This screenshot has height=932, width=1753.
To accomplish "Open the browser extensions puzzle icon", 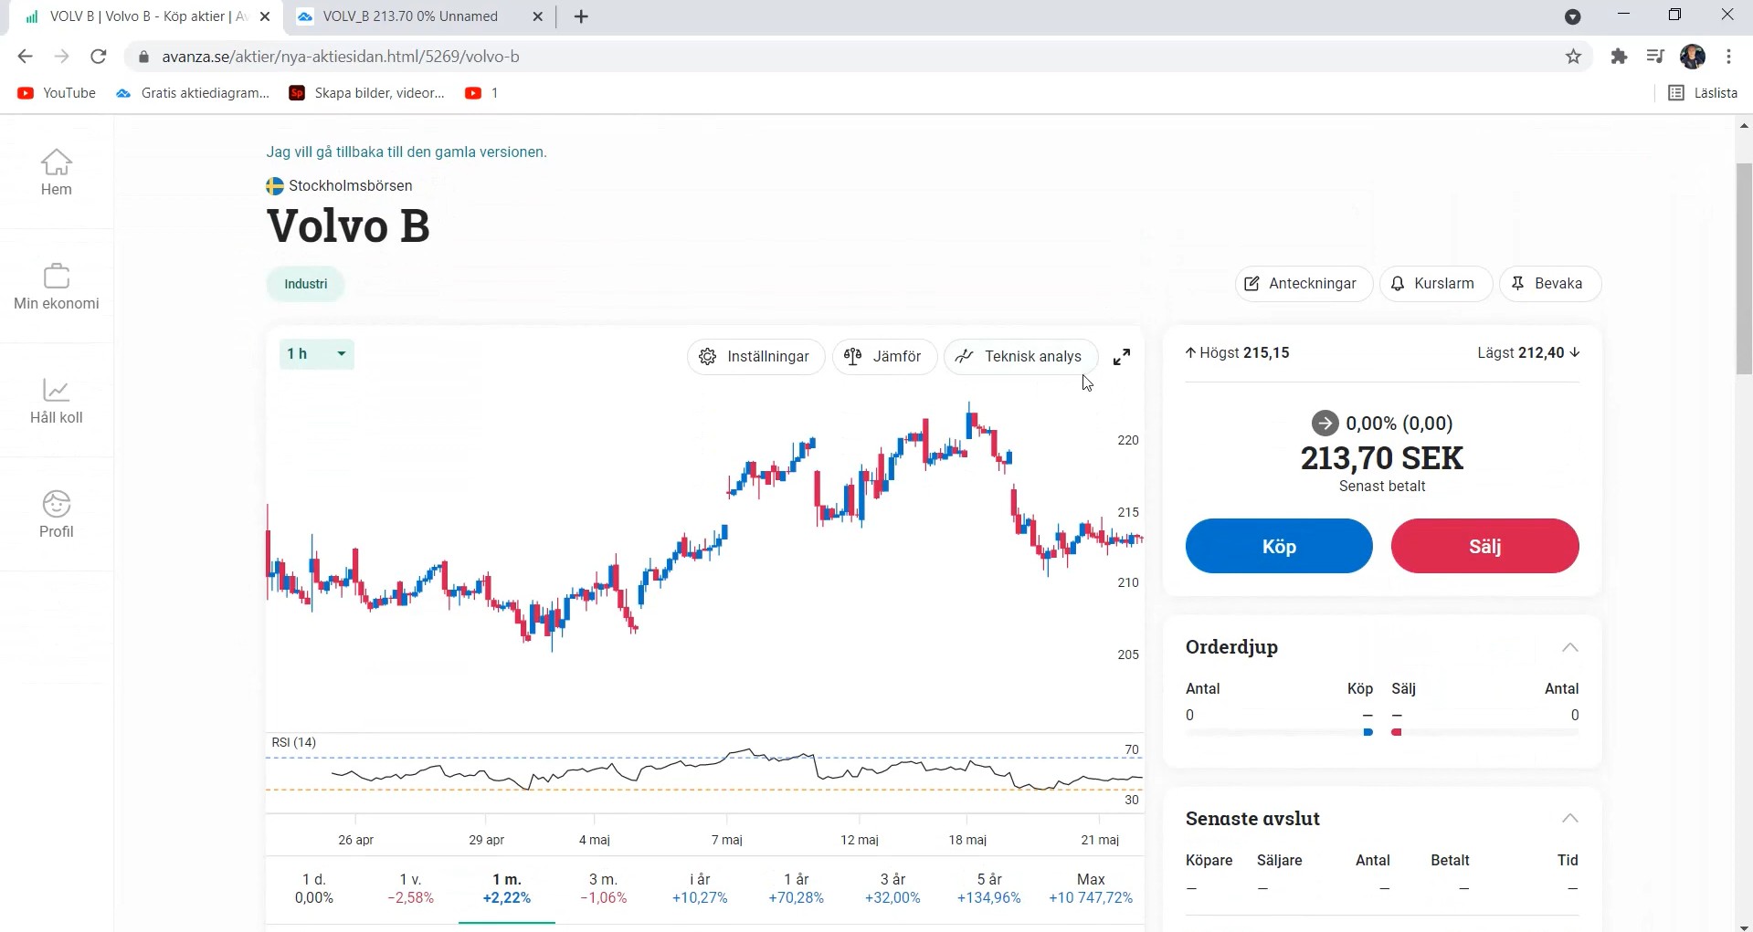I will pyautogui.click(x=1619, y=57).
